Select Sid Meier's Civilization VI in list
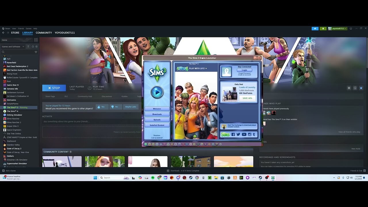 click(x=18, y=96)
